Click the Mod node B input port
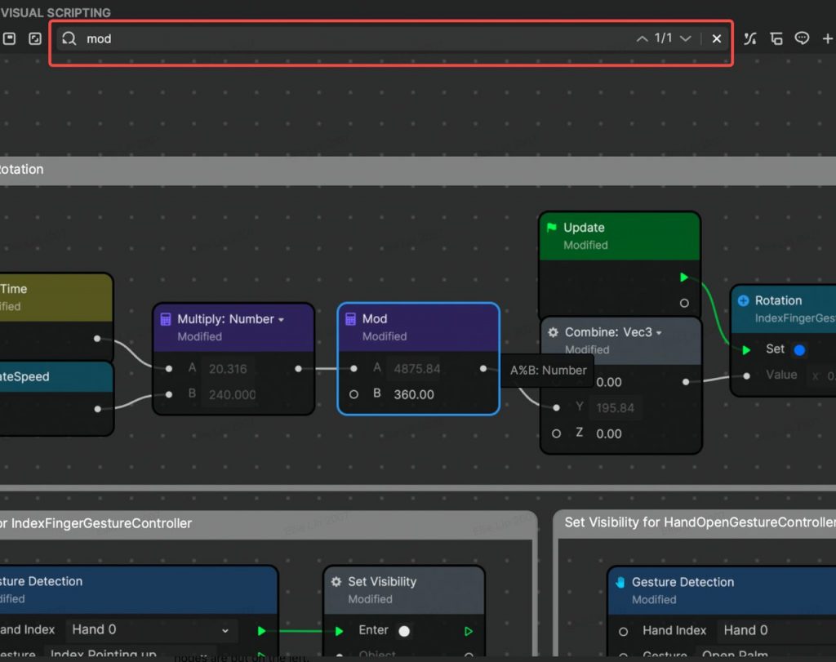 pyautogui.click(x=354, y=394)
